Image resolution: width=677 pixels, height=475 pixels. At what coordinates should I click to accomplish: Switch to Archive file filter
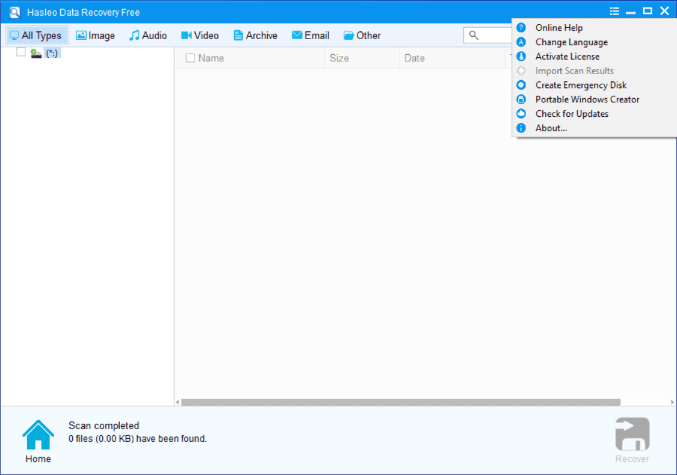click(255, 36)
